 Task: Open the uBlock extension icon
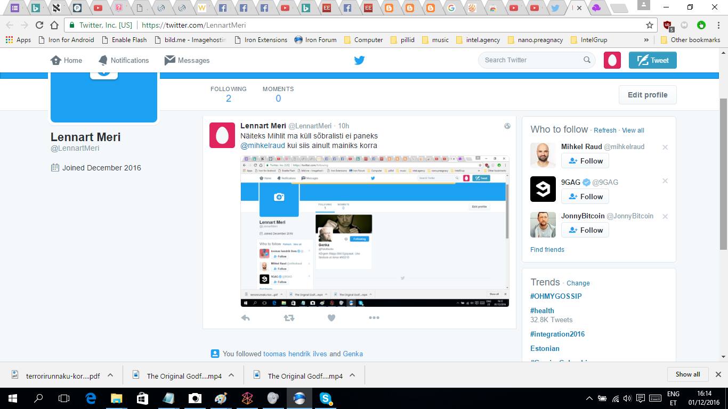(668, 25)
